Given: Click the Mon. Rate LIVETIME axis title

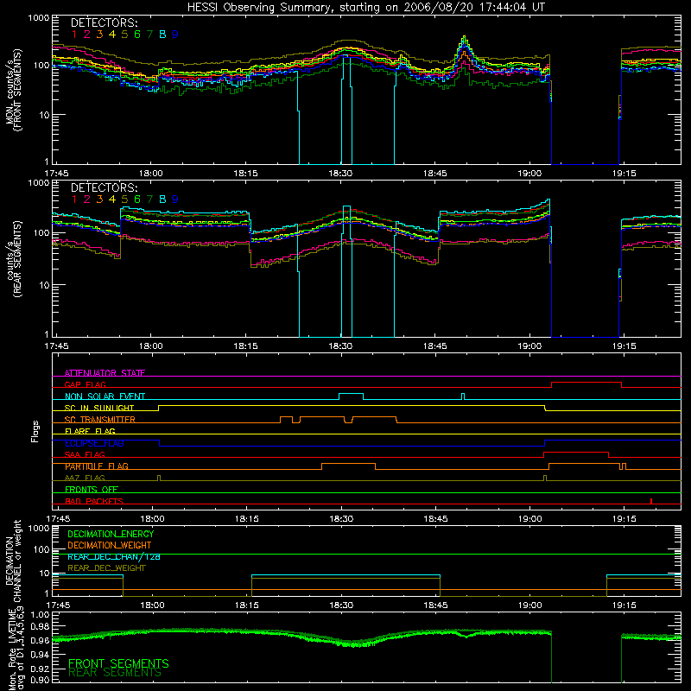Looking at the screenshot, I should (16, 648).
